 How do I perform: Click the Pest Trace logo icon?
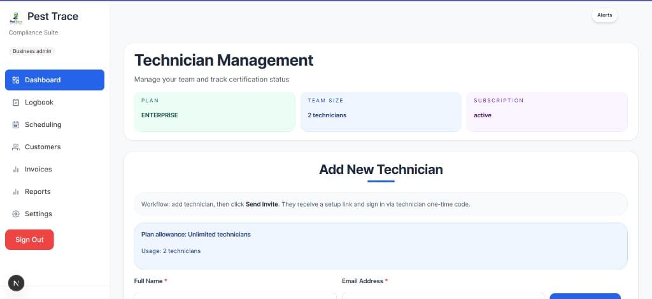pyautogui.click(x=16, y=18)
